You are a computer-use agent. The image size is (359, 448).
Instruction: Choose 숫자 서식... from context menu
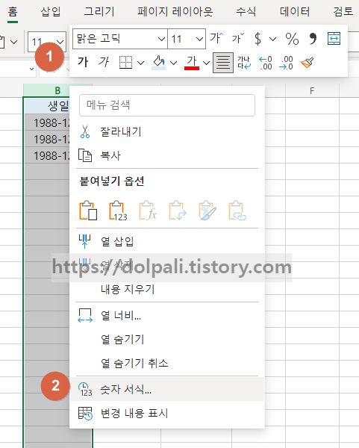click(x=167, y=389)
